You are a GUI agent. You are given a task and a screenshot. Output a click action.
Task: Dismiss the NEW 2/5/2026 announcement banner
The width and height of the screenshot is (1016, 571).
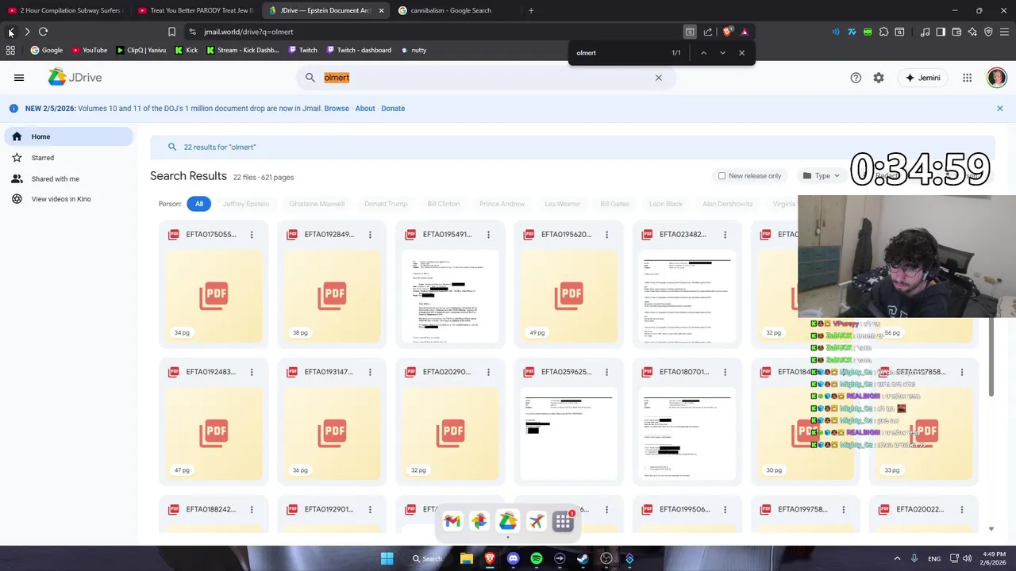coord(999,109)
